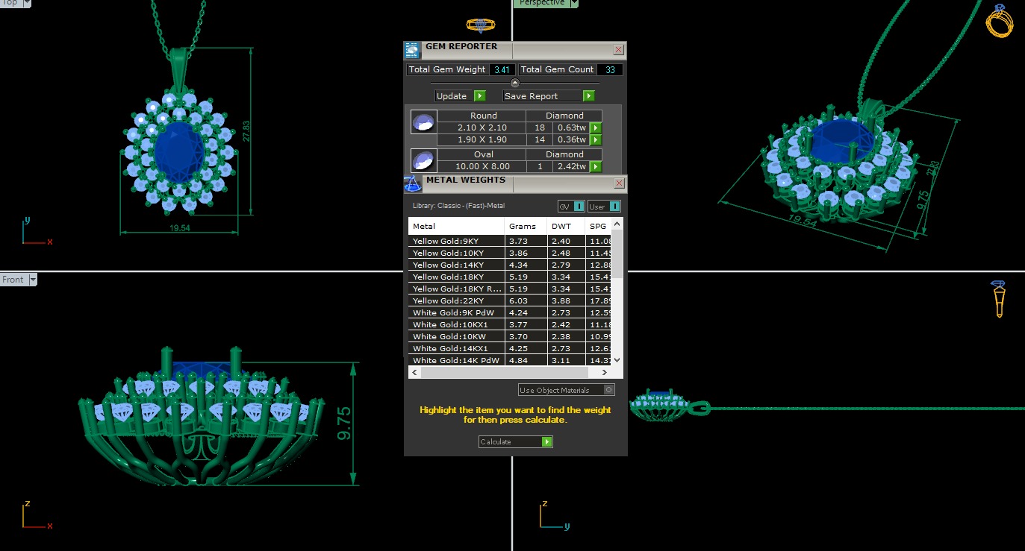Select White Gold:9K PdW row
Image resolution: width=1025 pixels, height=551 pixels.
(x=511, y=312)
